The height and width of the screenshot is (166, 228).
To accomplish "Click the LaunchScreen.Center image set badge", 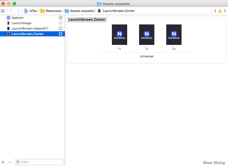I will [x=61, y=34].
